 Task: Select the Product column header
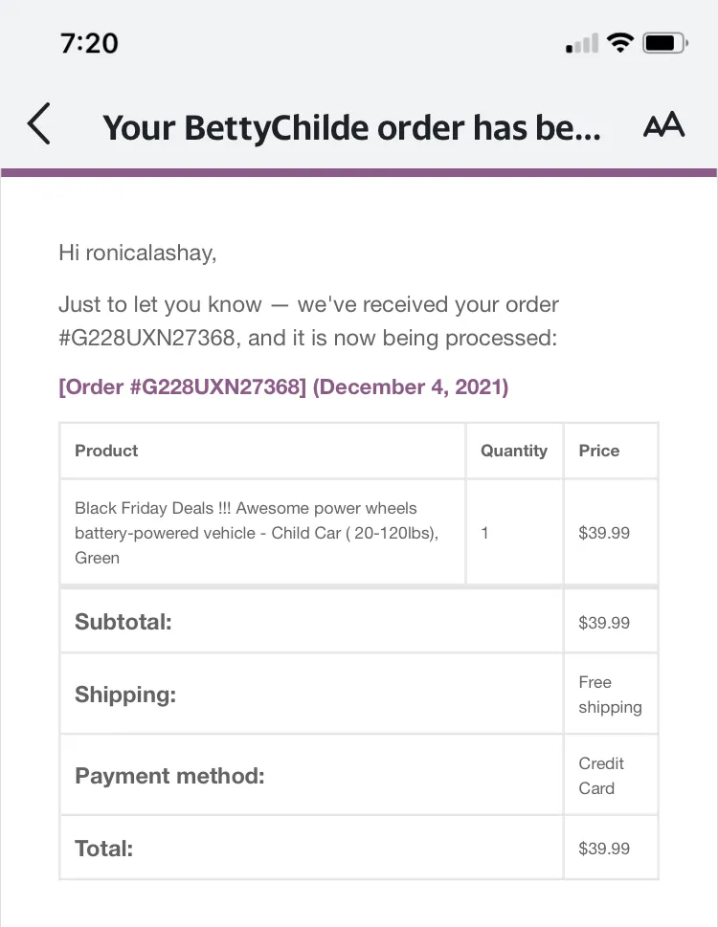(x=106, y=451)
